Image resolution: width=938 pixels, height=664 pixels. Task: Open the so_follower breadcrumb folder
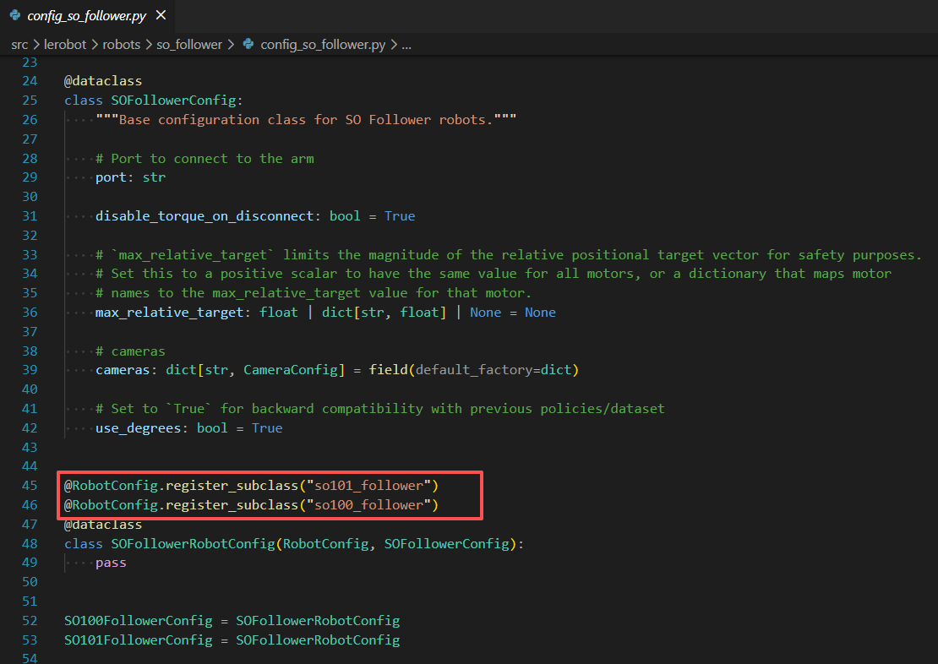[x=189, y=45]
